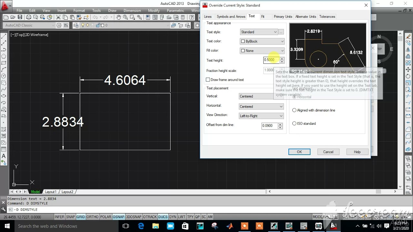The width and height of the screenshot is (413, 232).
Task: Toggle OTRACK in status bar
Action: click(x=150, y=217)
